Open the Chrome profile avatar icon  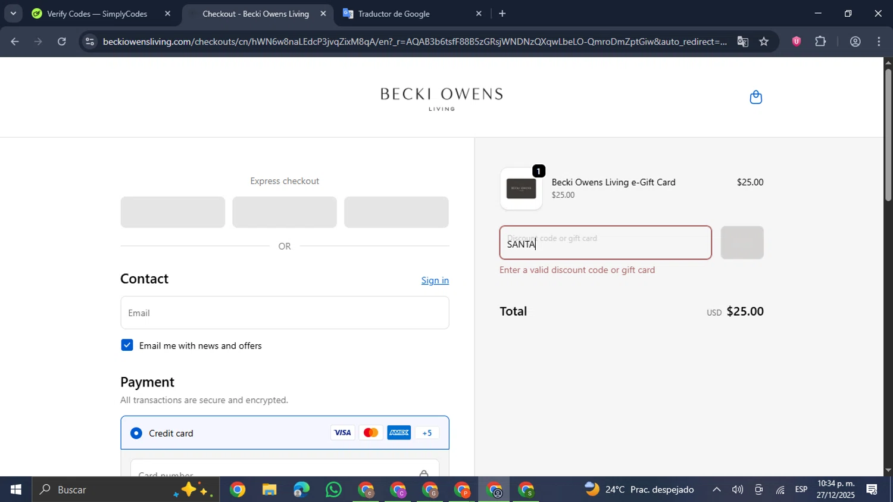tap(855, 42)
